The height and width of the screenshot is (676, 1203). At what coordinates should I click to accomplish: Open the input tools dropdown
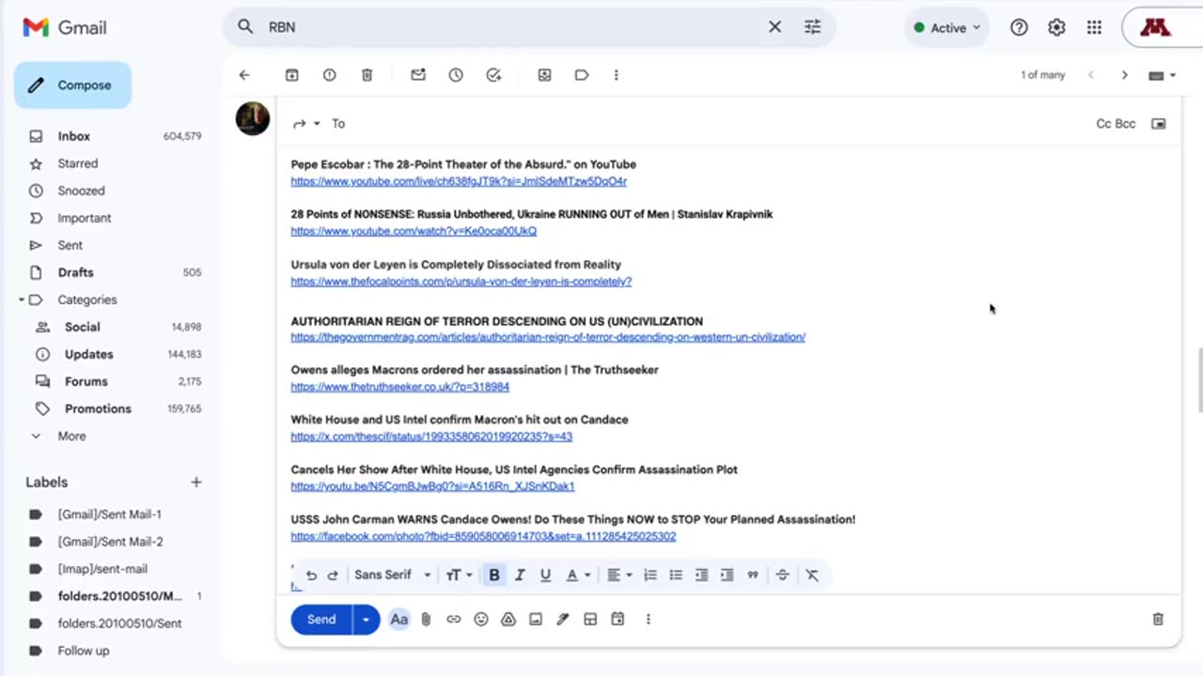click(1163, 75)
